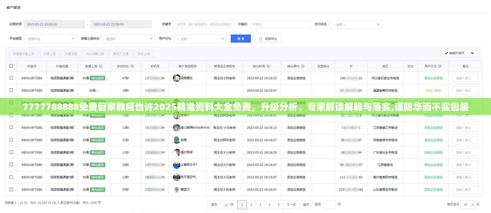491x213 pixels.
Task: Select the 抖音深度 tab
Action: 71,54
